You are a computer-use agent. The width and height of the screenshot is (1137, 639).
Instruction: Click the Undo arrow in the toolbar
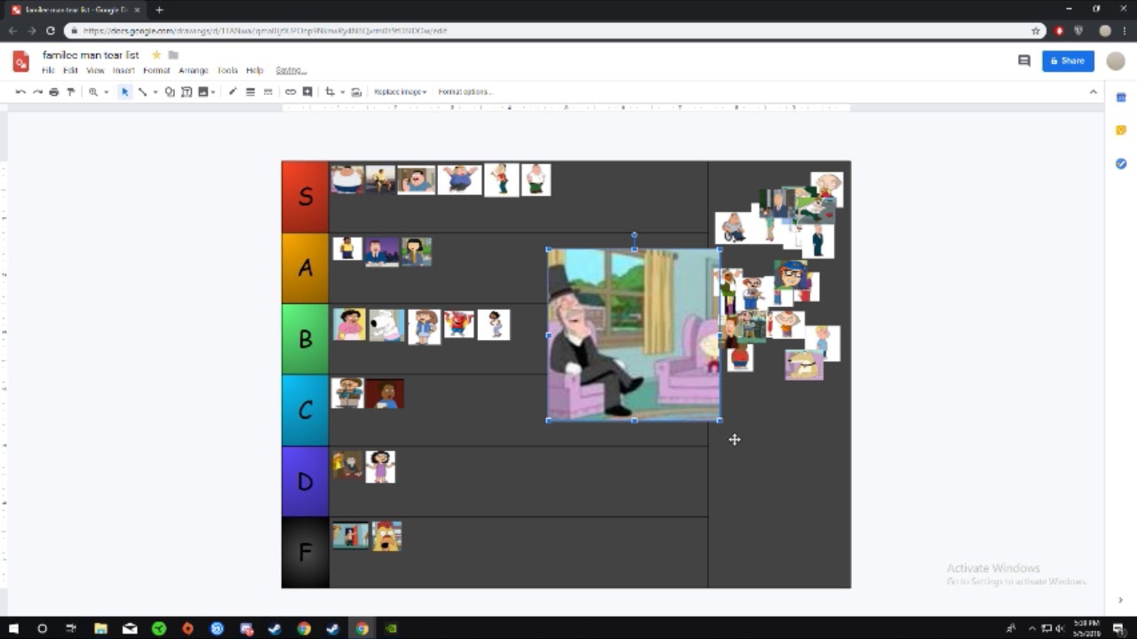coord(20,91)
